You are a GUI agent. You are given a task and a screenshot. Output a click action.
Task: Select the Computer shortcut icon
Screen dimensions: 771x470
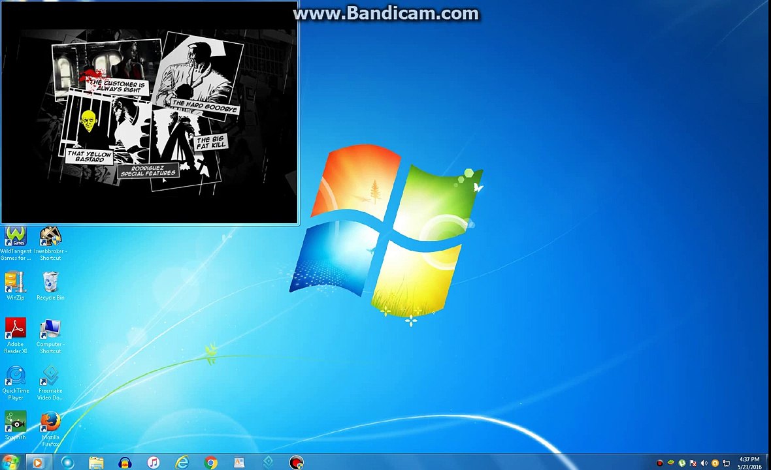click(x=50, y=336)
